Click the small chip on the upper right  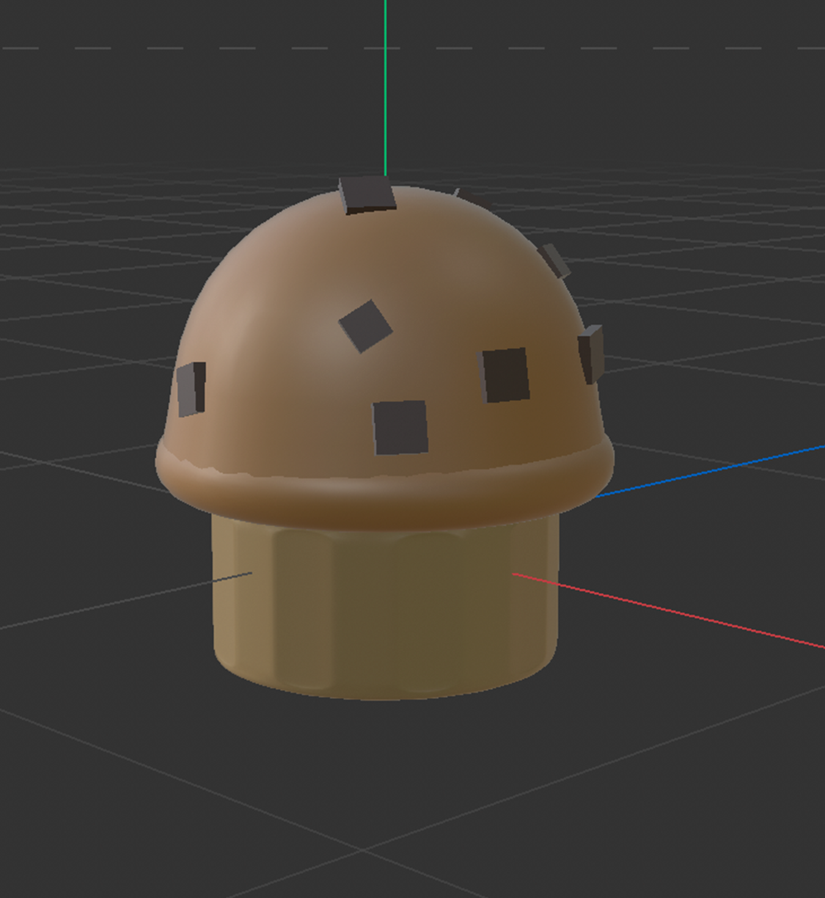point(553,260)
